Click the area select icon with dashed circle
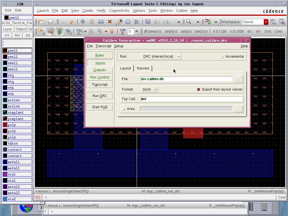Viewport: 288px width, 216px height. pos(69,31)
